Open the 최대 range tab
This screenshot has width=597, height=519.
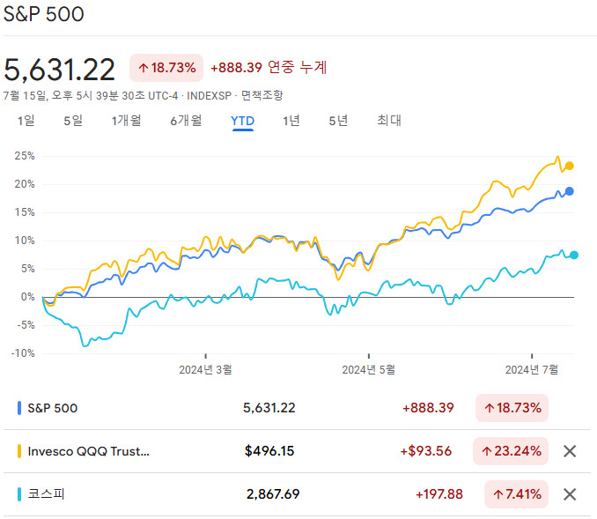click(388, 121)
